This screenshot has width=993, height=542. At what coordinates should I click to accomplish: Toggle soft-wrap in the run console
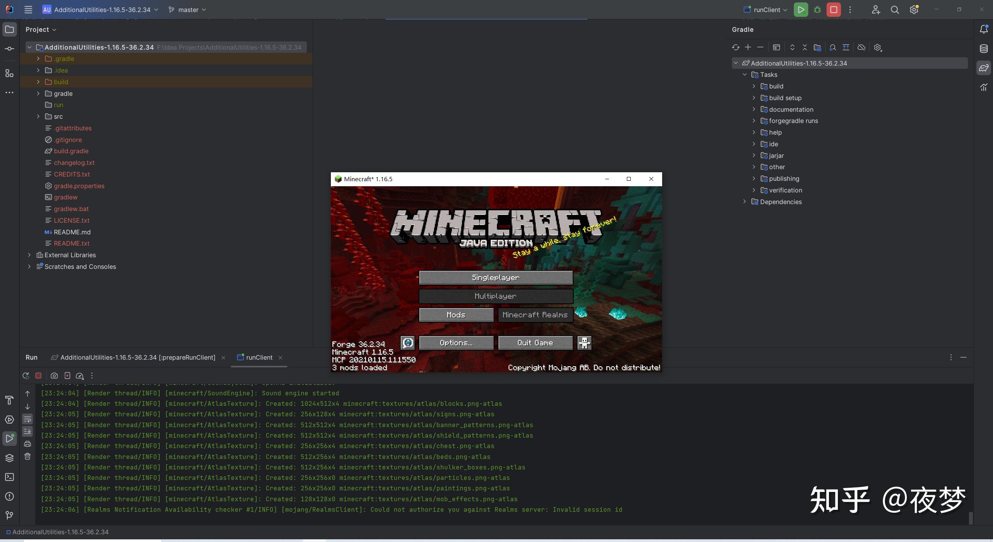28,419
